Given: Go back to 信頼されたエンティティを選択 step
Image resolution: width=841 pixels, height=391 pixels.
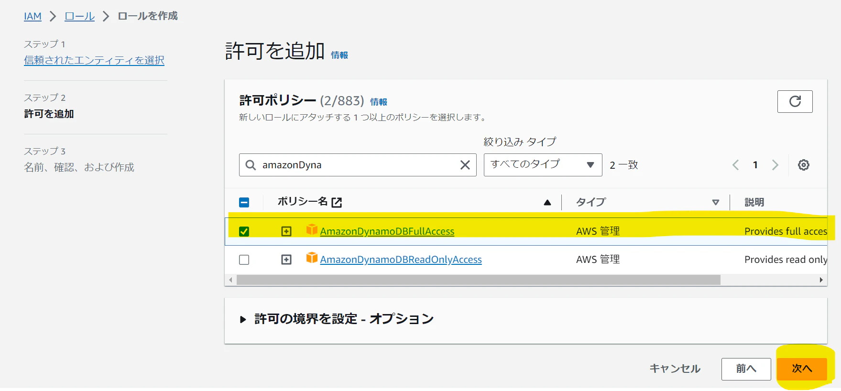Looking at the screenshot, I should pyautogui.click(x=94, y=60).
